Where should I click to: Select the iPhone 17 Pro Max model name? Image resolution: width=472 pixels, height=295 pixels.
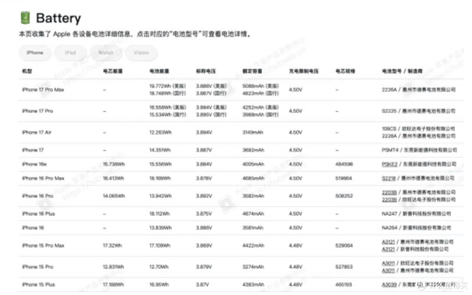(43, 90)
